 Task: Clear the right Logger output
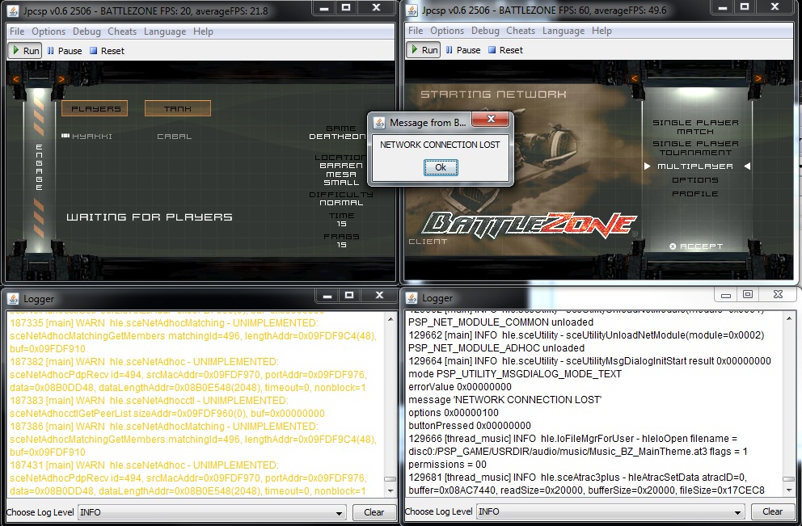(772, 511)
